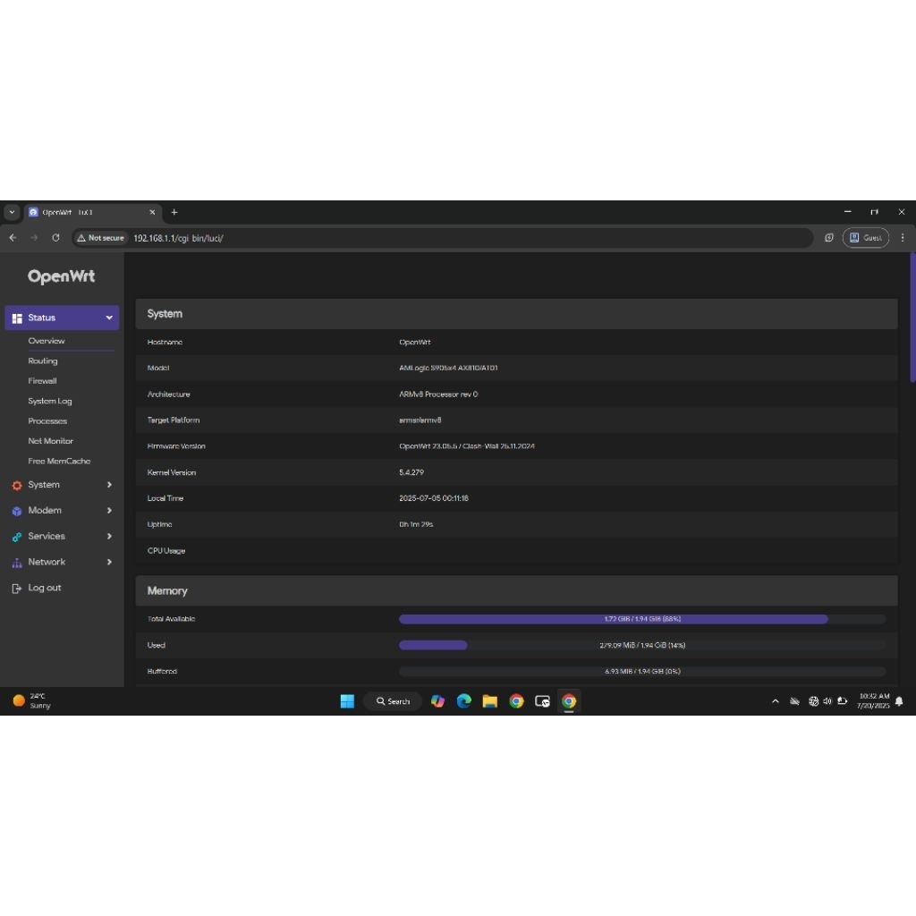Open File Explorer from taskbar
The height and width of the screenshot is (916, 916).
coord(490,701)
